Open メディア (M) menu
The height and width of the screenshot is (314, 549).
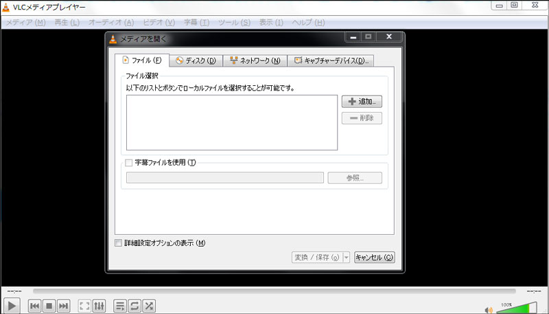[25, 23]
